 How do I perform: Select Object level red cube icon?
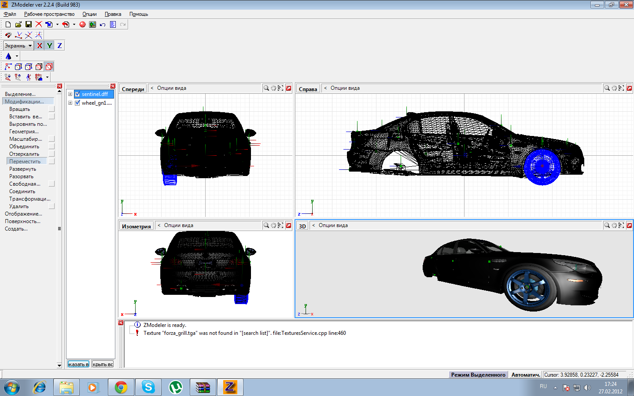coord(49,67)
